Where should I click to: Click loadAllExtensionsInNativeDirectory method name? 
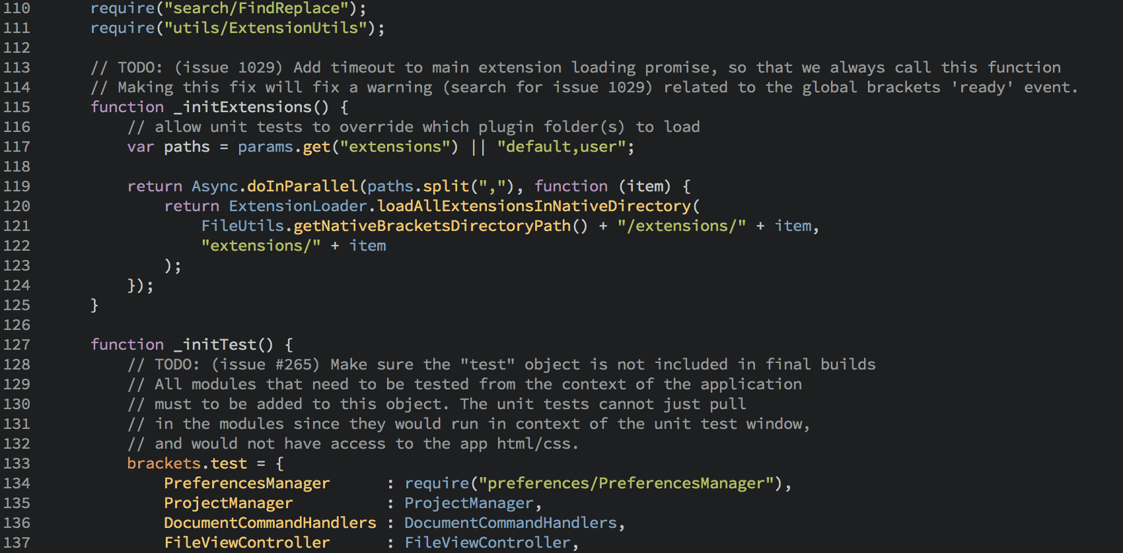pyautogui.click(x=534, y=206)
